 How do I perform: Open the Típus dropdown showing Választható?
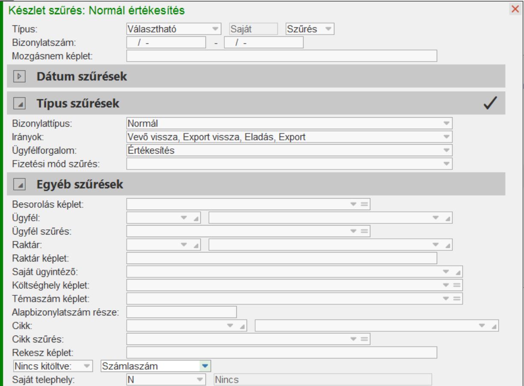[x=214, y=29]
